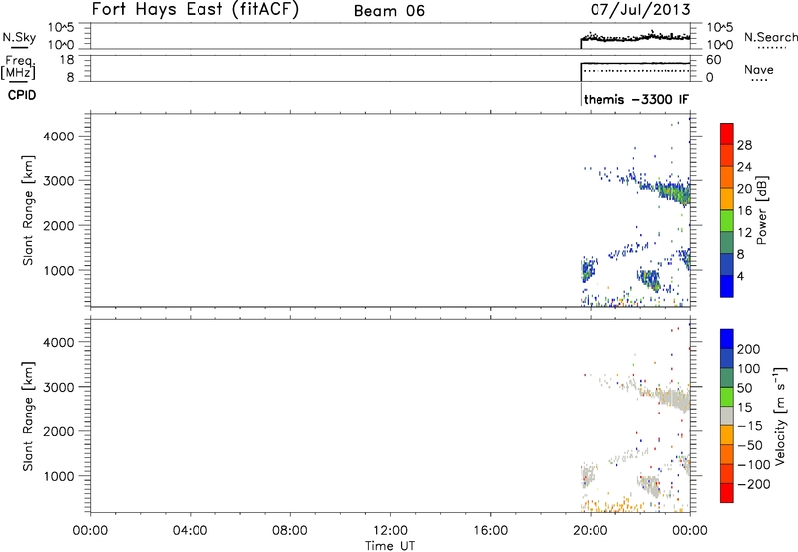Viewport: 798px width, 552px height.
Task: Click the 'Beam 06' label
Action: tap(389, 11)
